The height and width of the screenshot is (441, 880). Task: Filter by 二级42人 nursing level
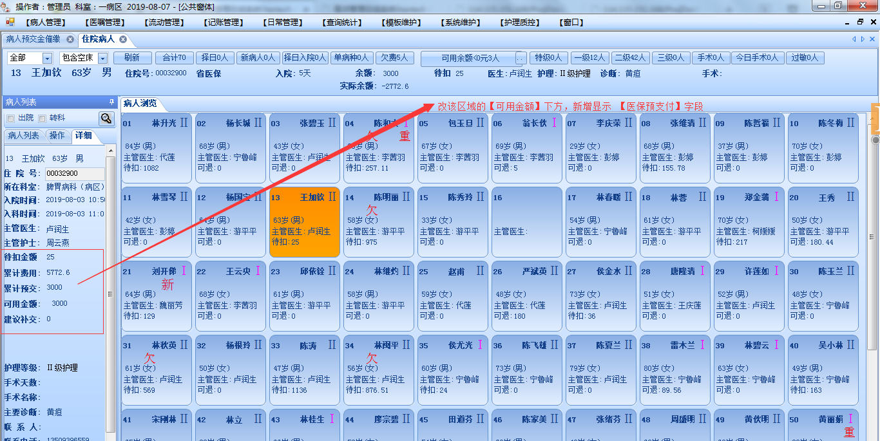tap(630, 58)
